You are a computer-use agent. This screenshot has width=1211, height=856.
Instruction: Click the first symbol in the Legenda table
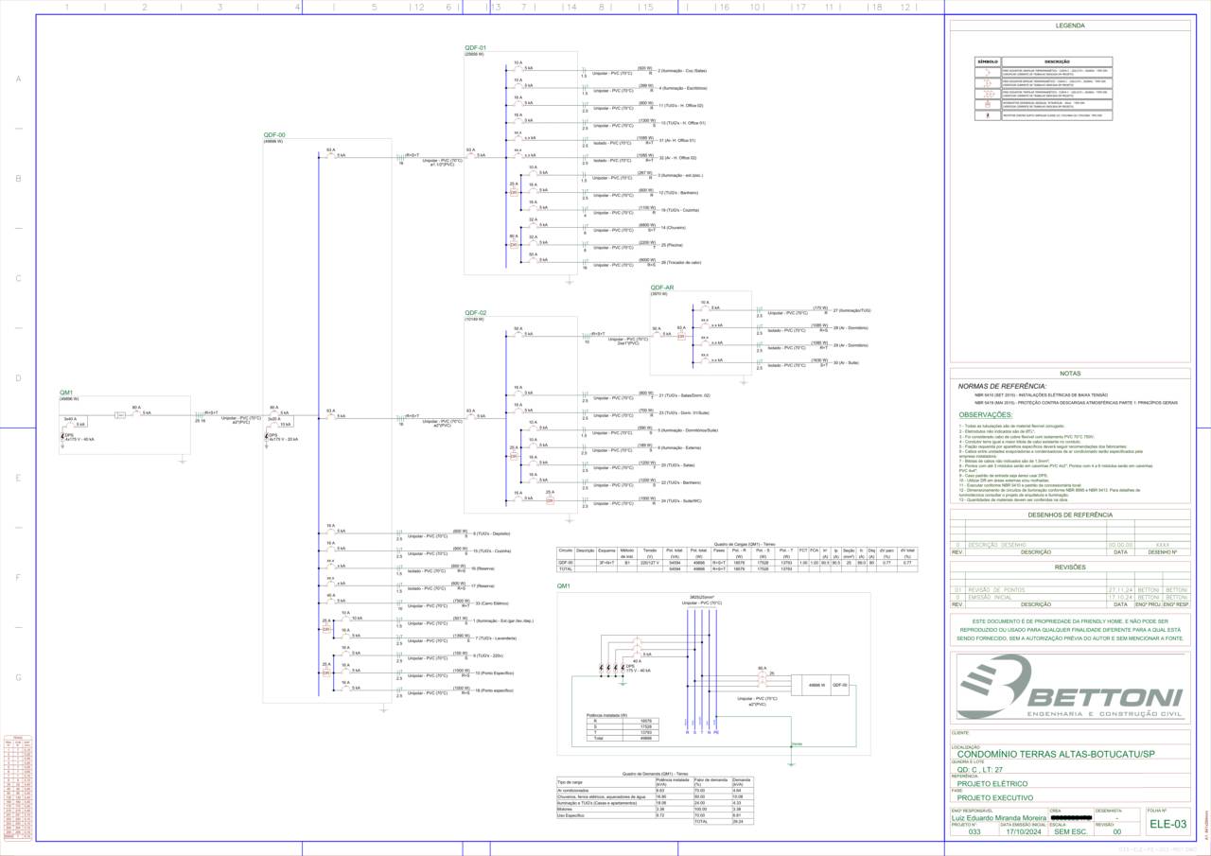click(987, 72)
